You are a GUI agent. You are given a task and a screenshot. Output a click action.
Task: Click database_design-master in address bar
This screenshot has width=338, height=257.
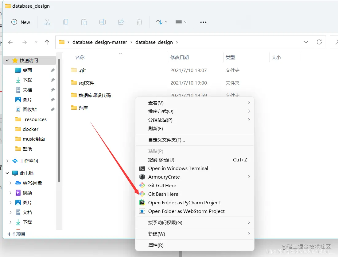[99, 42]
